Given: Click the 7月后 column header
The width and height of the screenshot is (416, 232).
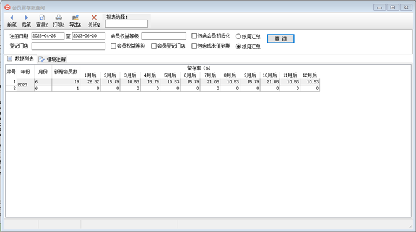Looking at the screenshot, I should pos(210,75).
